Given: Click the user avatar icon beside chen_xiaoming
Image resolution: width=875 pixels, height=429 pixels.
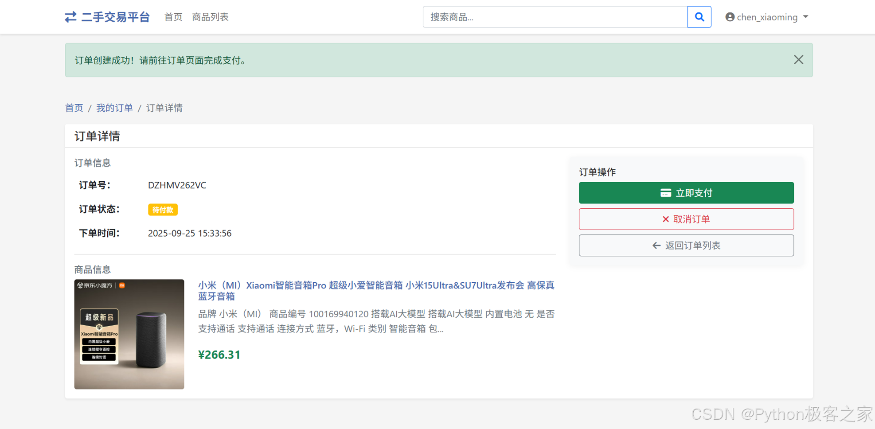Looking at the screenshot, I should click(x=730, y=17).
